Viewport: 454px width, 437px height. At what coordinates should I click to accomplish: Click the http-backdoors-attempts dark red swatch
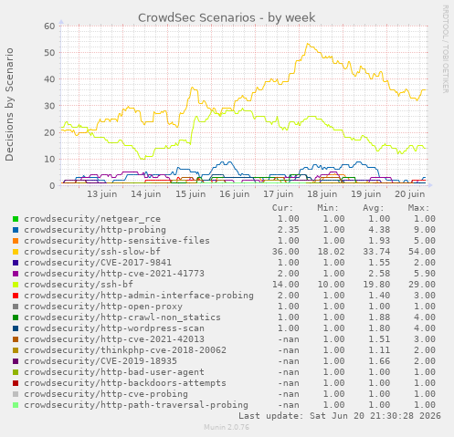(x=16, y=383)
